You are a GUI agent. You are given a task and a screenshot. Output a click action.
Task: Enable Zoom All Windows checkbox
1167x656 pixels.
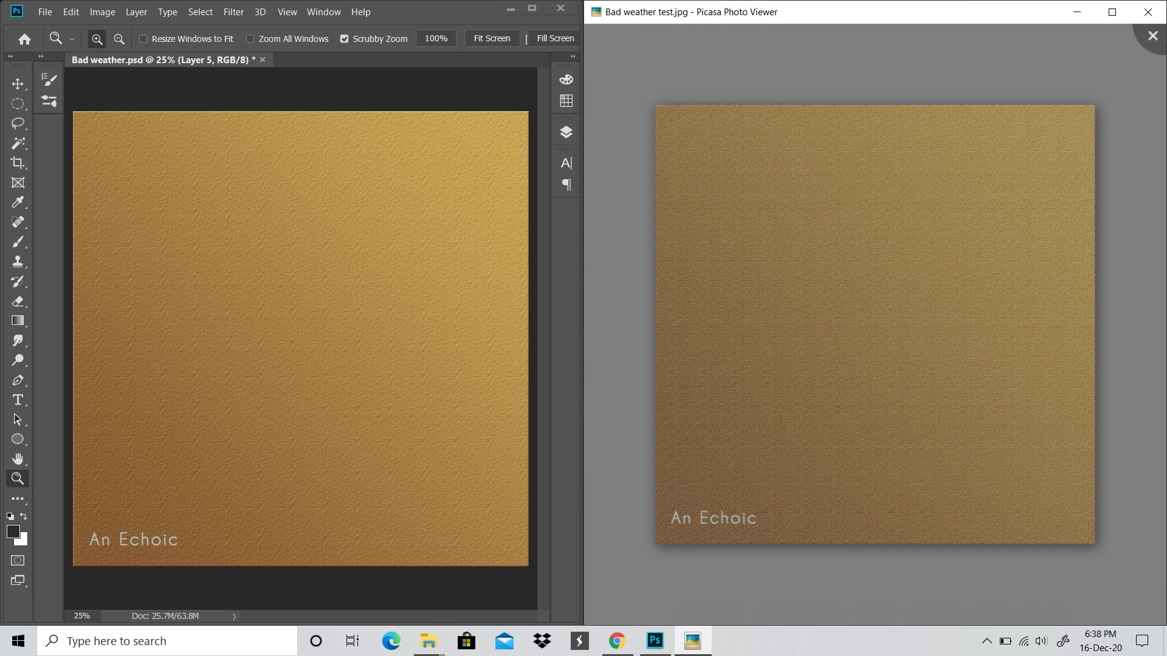pyautogui.click(x=250, y=39)
